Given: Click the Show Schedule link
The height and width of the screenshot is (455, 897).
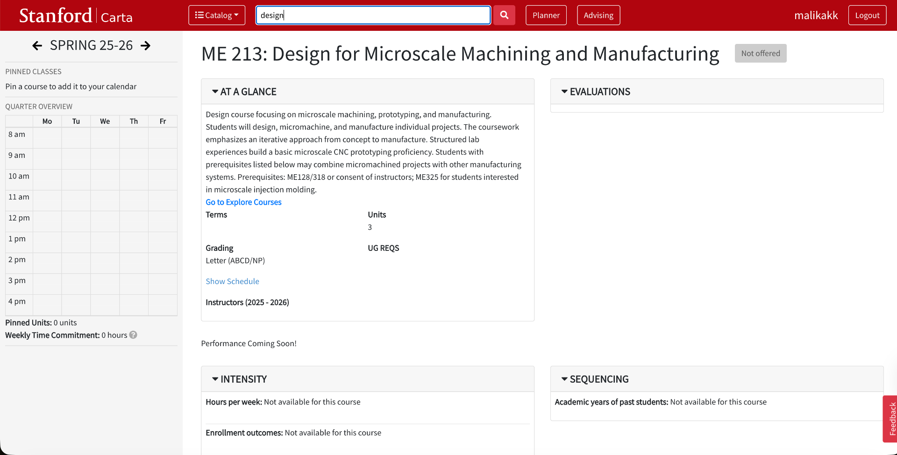Looking at the screenshot, I should pyautogui.click(x=232, y=281).
